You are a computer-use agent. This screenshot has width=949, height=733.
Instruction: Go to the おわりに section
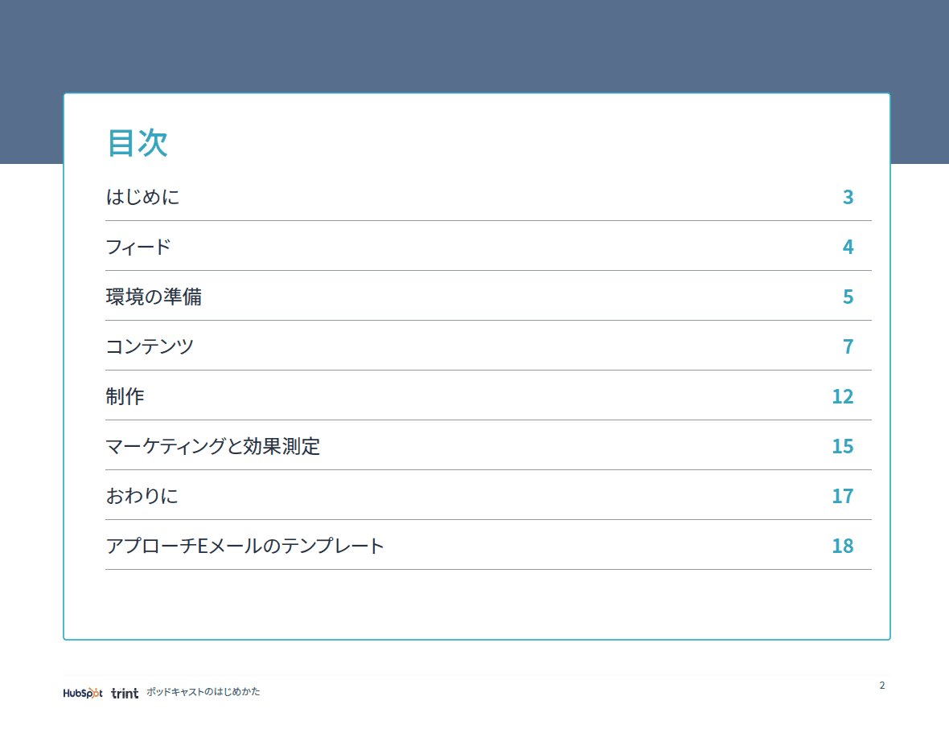(142, 496)
